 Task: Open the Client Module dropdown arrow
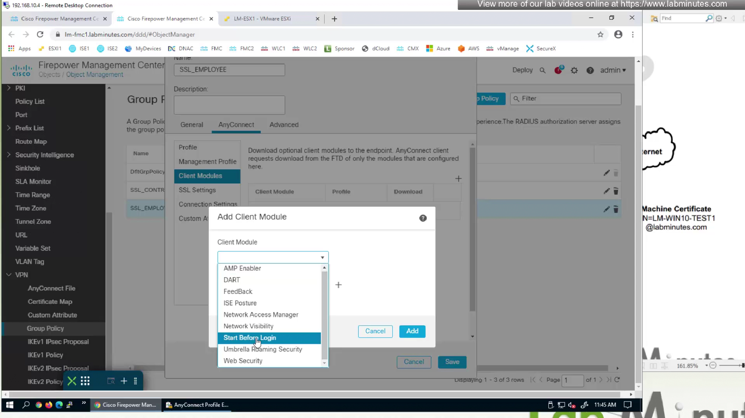click(x=322, y=257)
